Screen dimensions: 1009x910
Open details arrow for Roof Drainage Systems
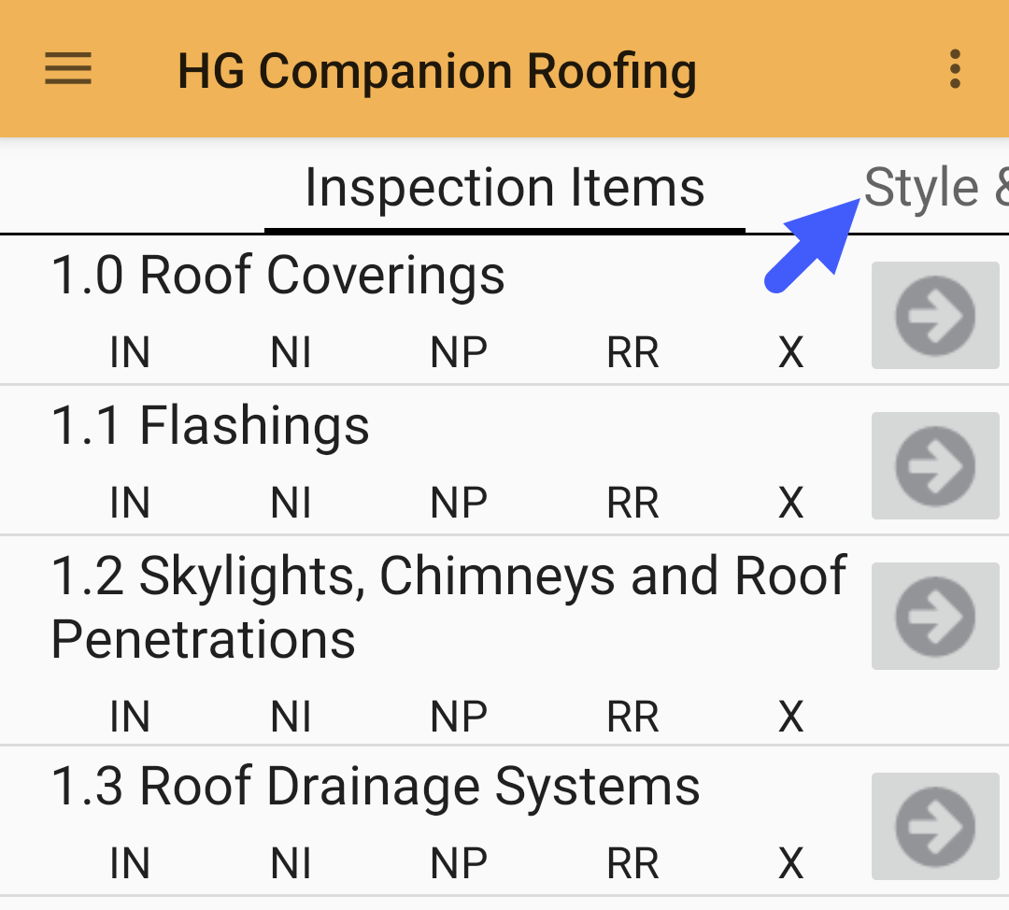[934, 826]
